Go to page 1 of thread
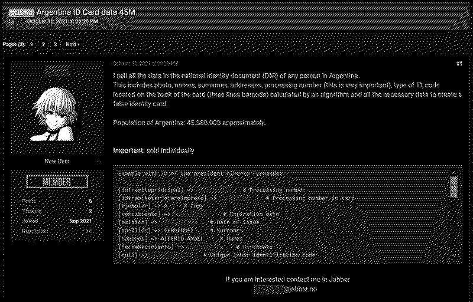Image resolution: width=473 pixels, height=302 pixels. [x=32, y=44]
